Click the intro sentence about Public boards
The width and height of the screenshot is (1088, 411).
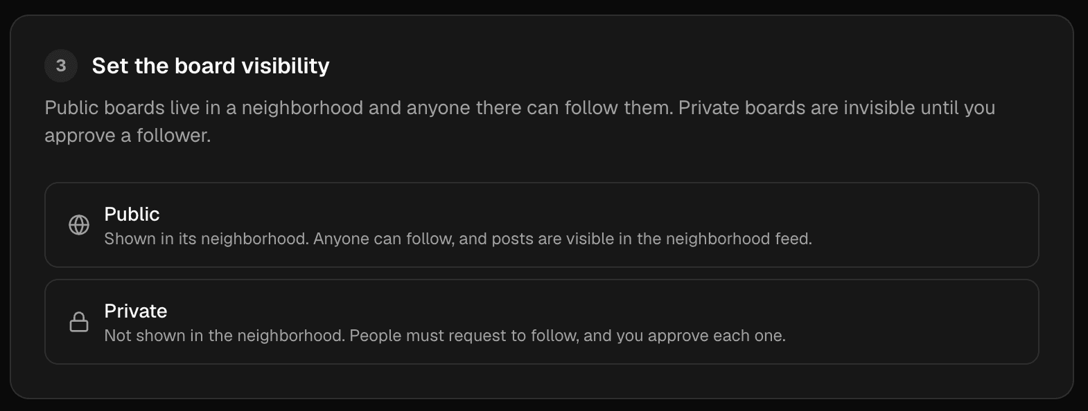[359, 108]
